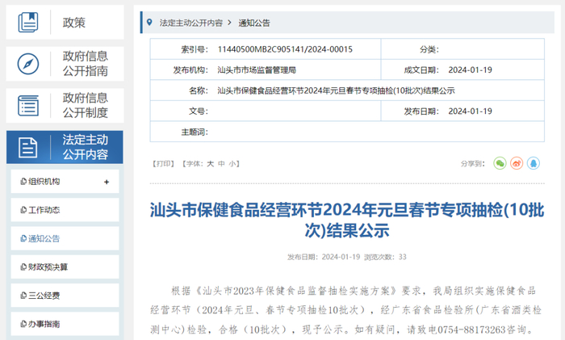The height and width of the screenshot is (340, 565).
Task: Click the 索引号 field label
Action: point(195,49)
